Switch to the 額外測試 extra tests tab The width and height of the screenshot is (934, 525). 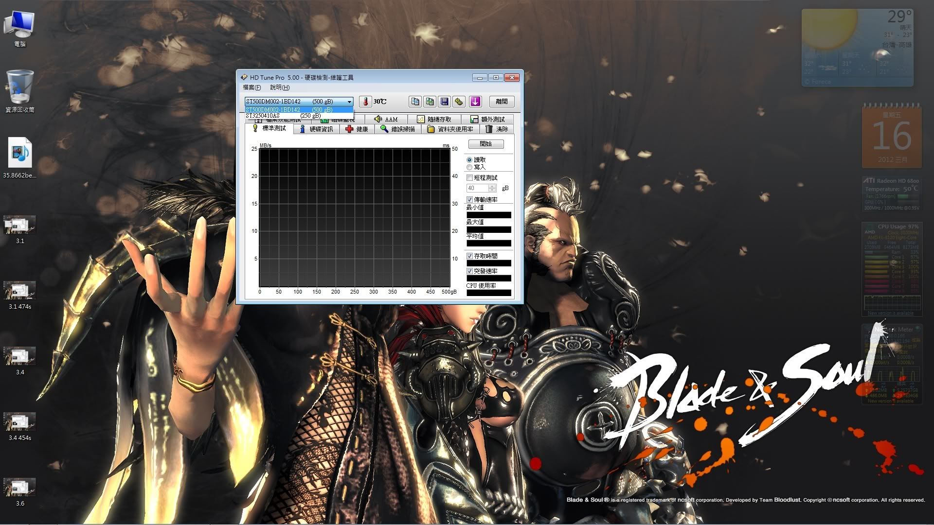[487, 119]
